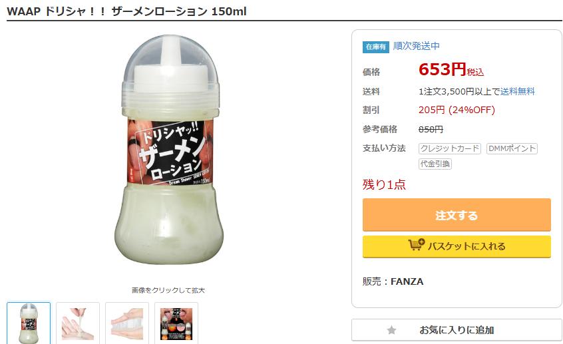Show the fourth thumbnail with product lineup
This screenshot has width=563, height=344.
point(176,323)
